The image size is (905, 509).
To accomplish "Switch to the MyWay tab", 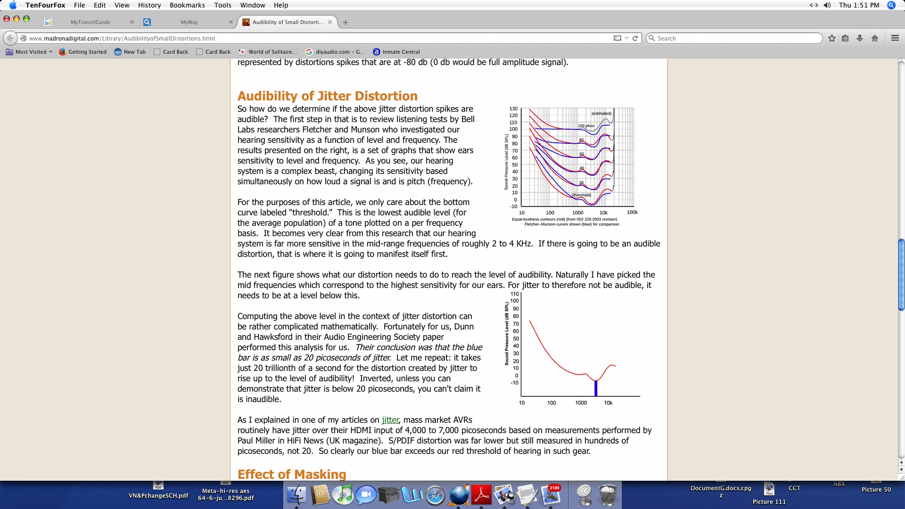I will pos(189,22).
